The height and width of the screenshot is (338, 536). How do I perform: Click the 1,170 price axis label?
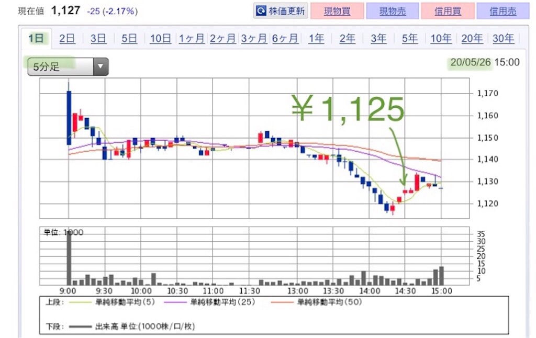[488, 93]
